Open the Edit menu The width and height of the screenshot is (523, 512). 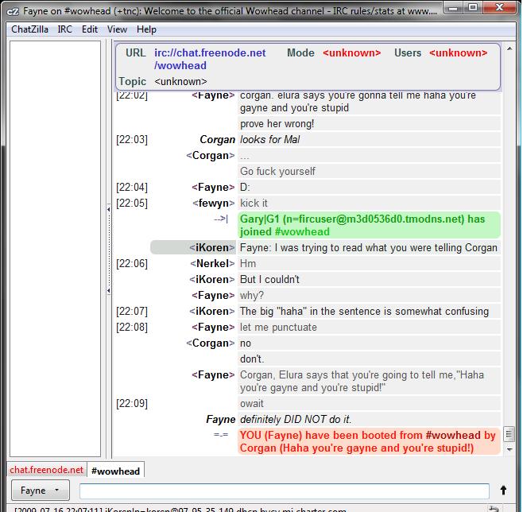tap(90, 29)
